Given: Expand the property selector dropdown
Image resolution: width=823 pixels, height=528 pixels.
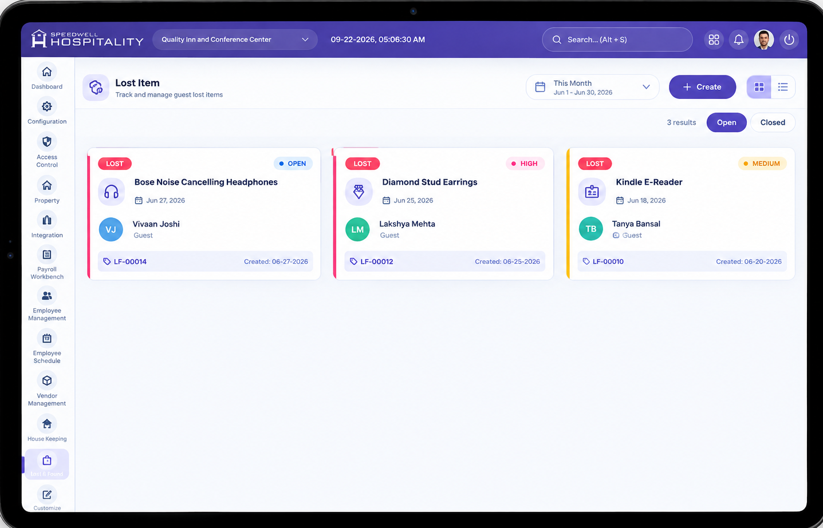Looking at the screenshot, I should [x=235, y=39].
